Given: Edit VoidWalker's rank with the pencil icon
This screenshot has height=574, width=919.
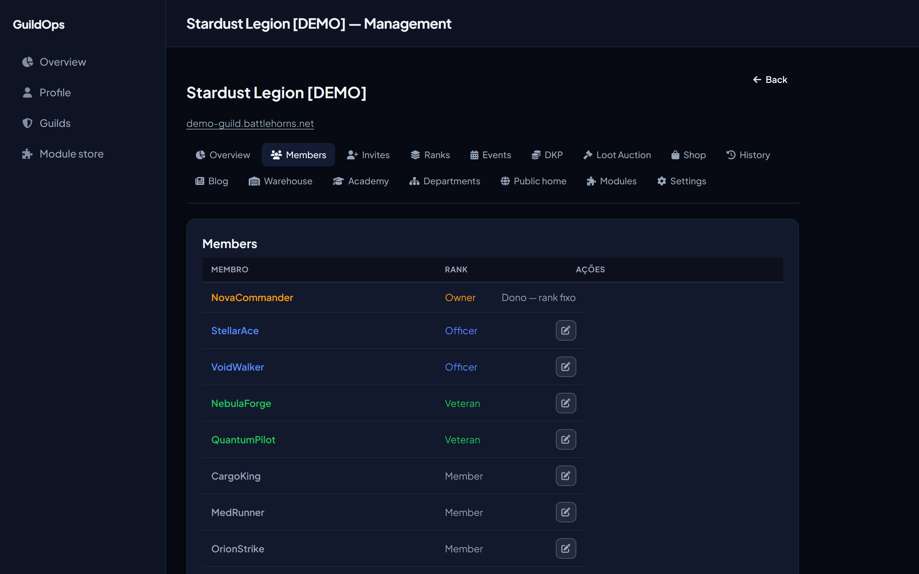Looking at the screenshot, I should pos(566,367).
